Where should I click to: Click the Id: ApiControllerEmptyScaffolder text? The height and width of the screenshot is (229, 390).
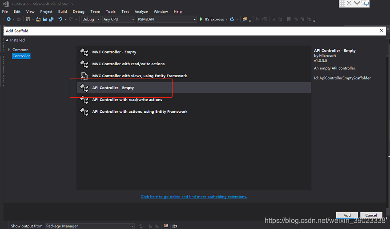[342, 78]
